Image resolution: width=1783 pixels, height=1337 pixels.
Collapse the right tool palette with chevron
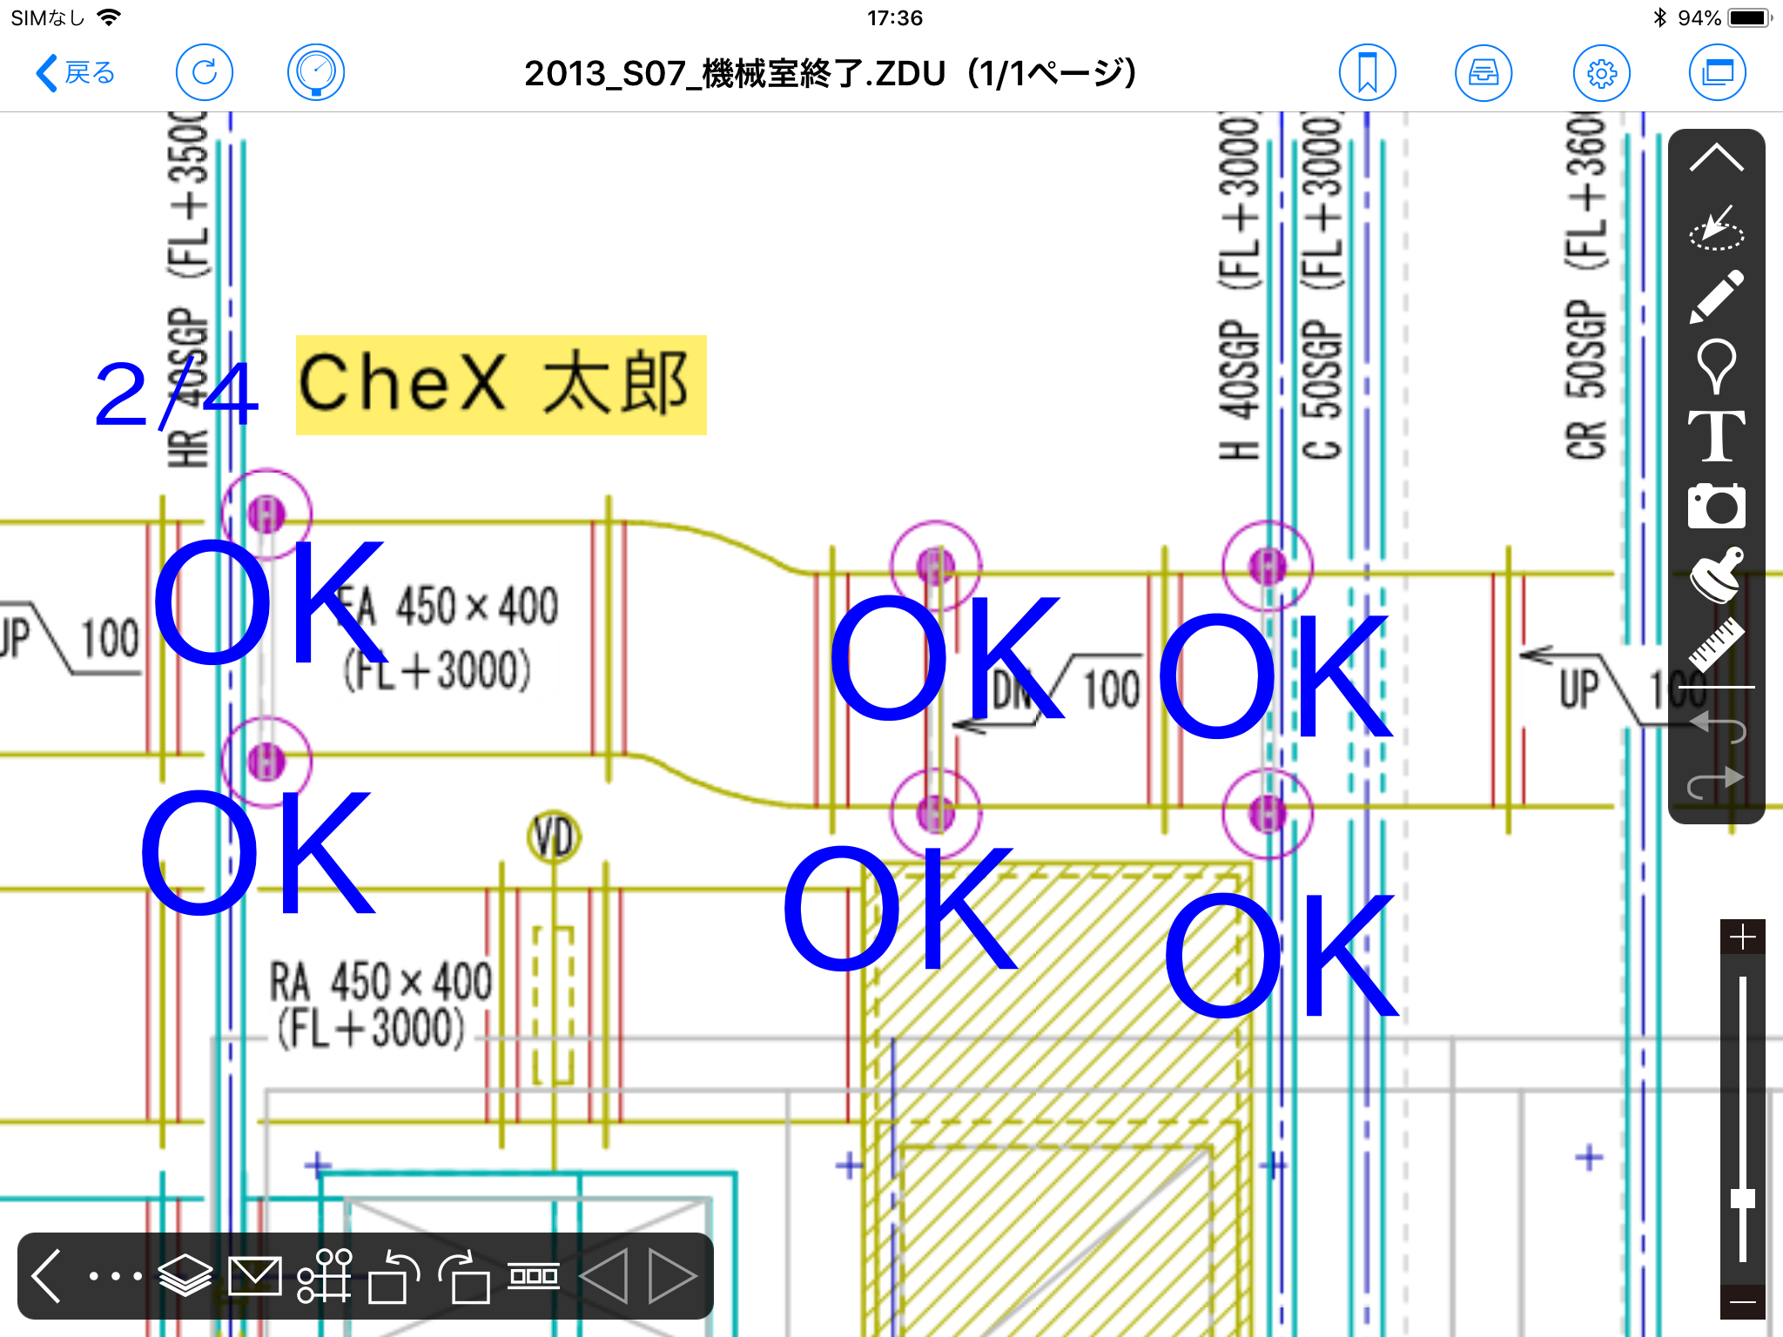[1716, 158]
